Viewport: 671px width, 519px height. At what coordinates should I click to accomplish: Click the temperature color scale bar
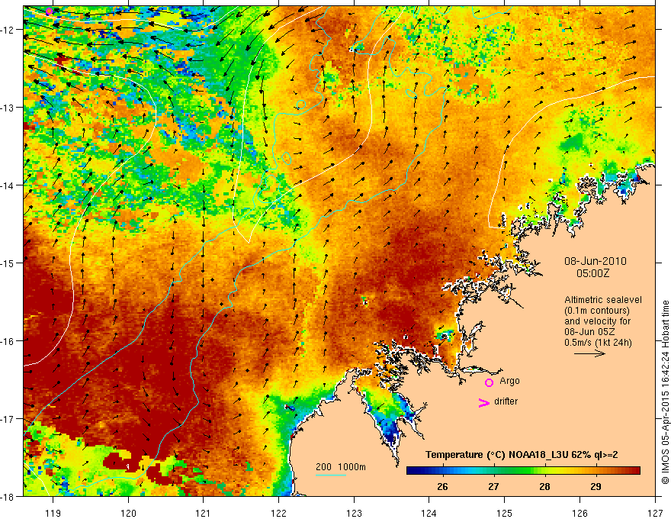(523, 471)
